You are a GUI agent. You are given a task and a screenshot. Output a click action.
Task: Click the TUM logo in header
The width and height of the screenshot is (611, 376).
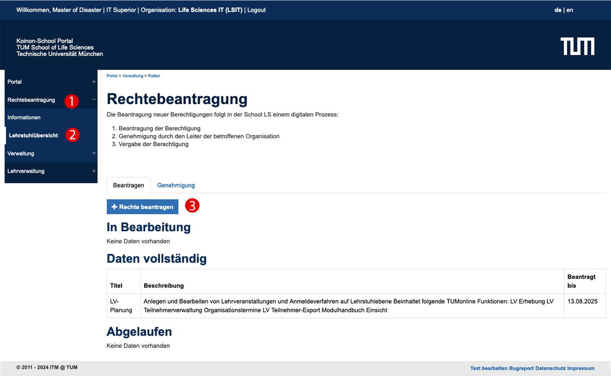coord(577,46)
